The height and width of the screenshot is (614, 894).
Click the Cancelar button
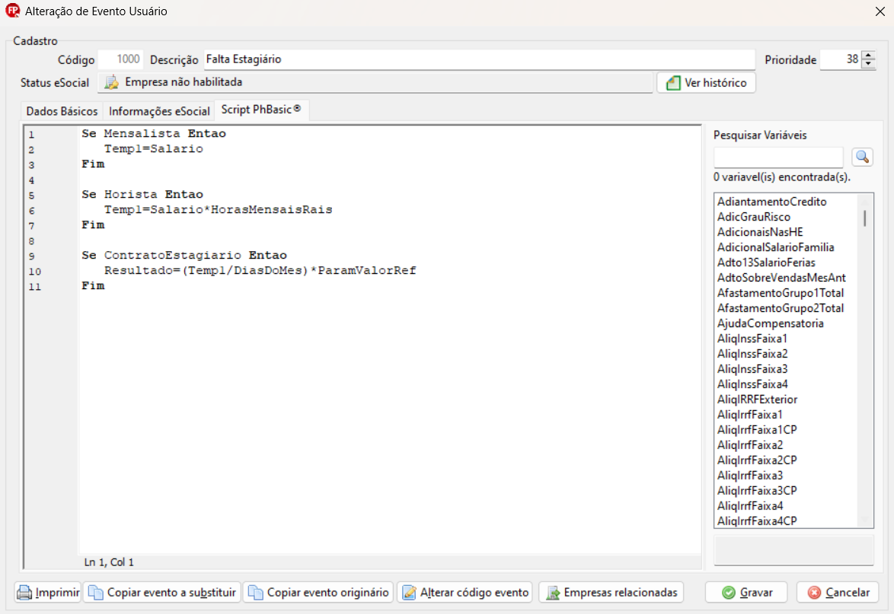click(x=838, y=593)
